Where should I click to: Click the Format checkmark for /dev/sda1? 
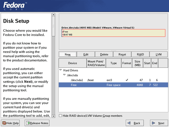[127, 80]
